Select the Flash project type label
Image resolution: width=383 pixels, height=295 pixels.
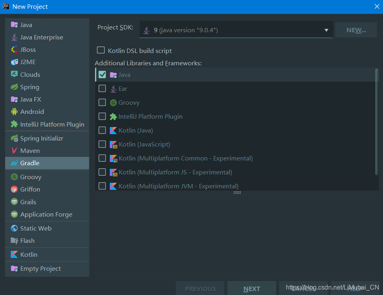(27, 241)
